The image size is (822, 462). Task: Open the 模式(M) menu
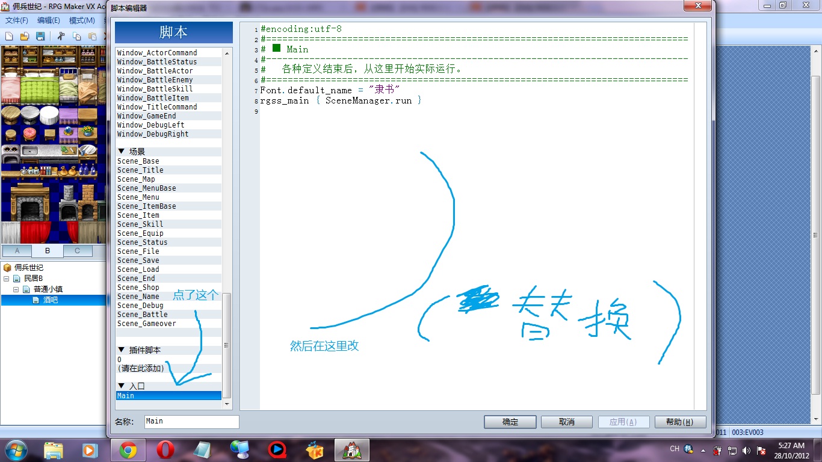click(x=82, y=20)
